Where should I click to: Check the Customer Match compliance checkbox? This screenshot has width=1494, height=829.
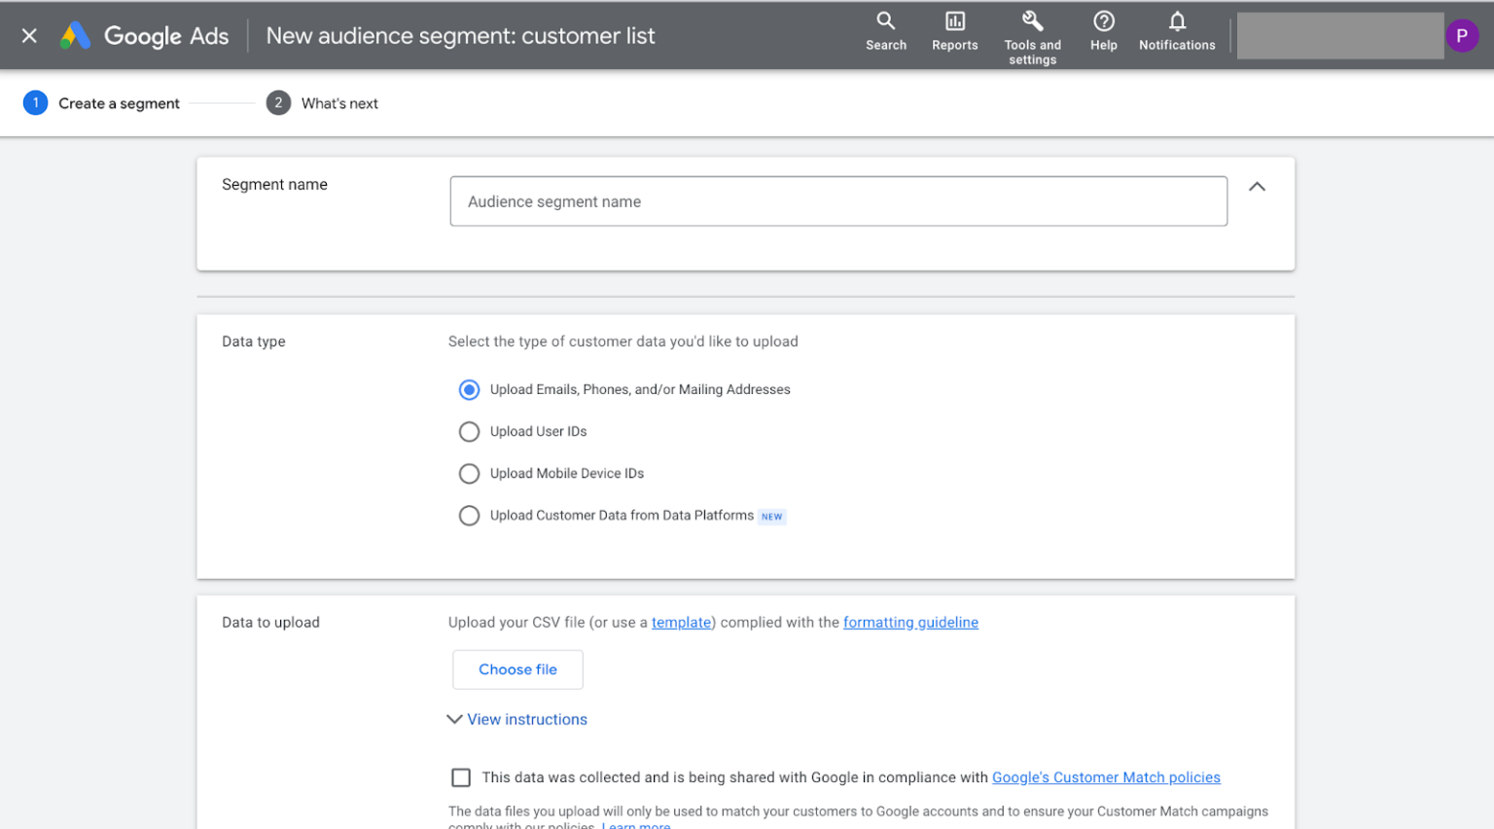click(461, 777)
